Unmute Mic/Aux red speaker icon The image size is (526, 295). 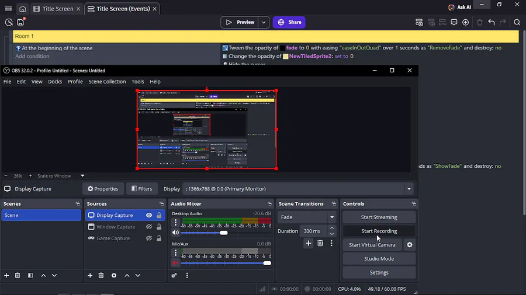175,263
